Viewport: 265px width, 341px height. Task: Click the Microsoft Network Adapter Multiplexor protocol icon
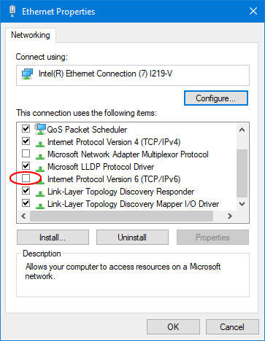pos(40,157)
